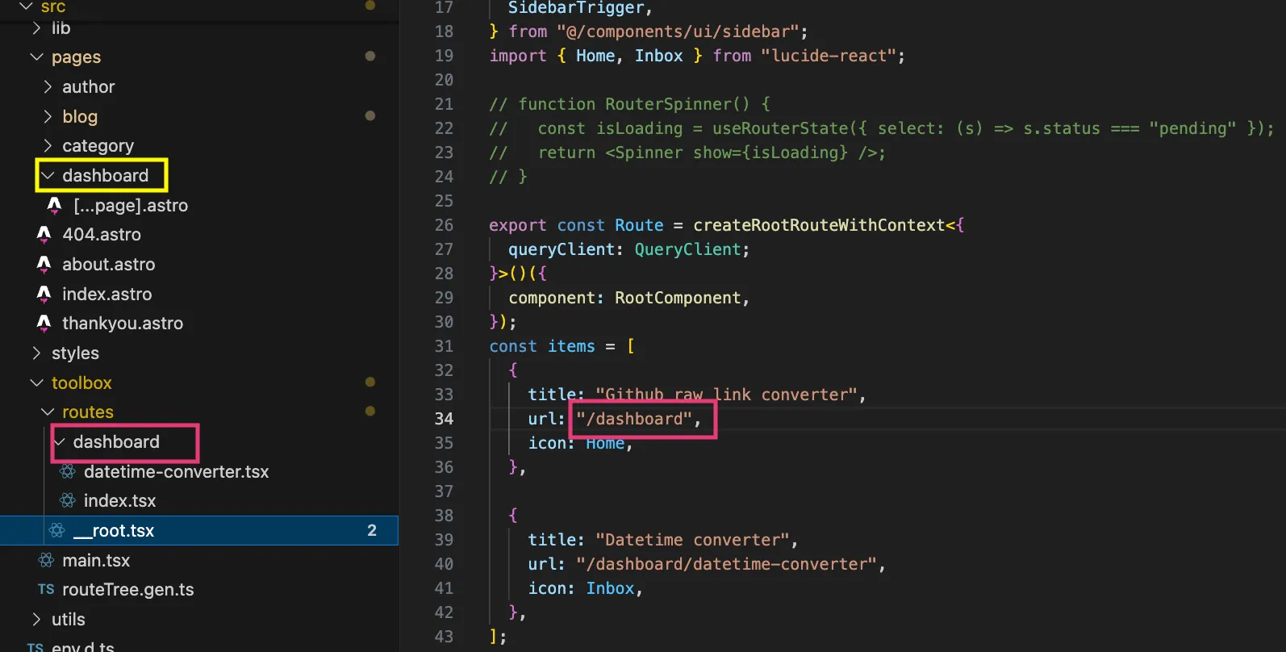Click the TS icon beside routeTree.gen.ts

pos(46,590)
